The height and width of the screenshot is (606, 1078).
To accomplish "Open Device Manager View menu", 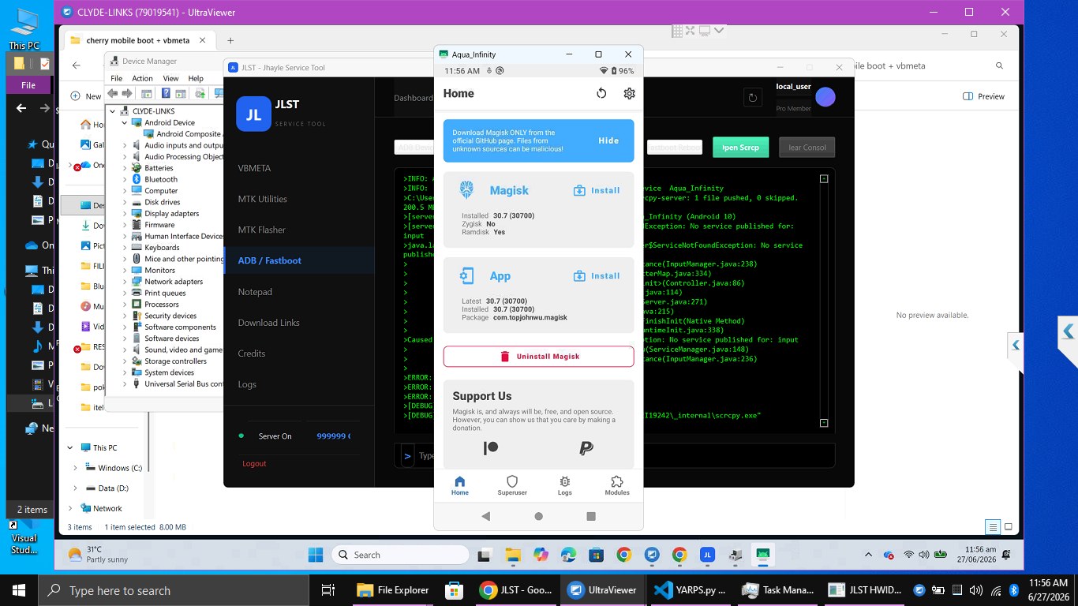I will pos(170,78).
